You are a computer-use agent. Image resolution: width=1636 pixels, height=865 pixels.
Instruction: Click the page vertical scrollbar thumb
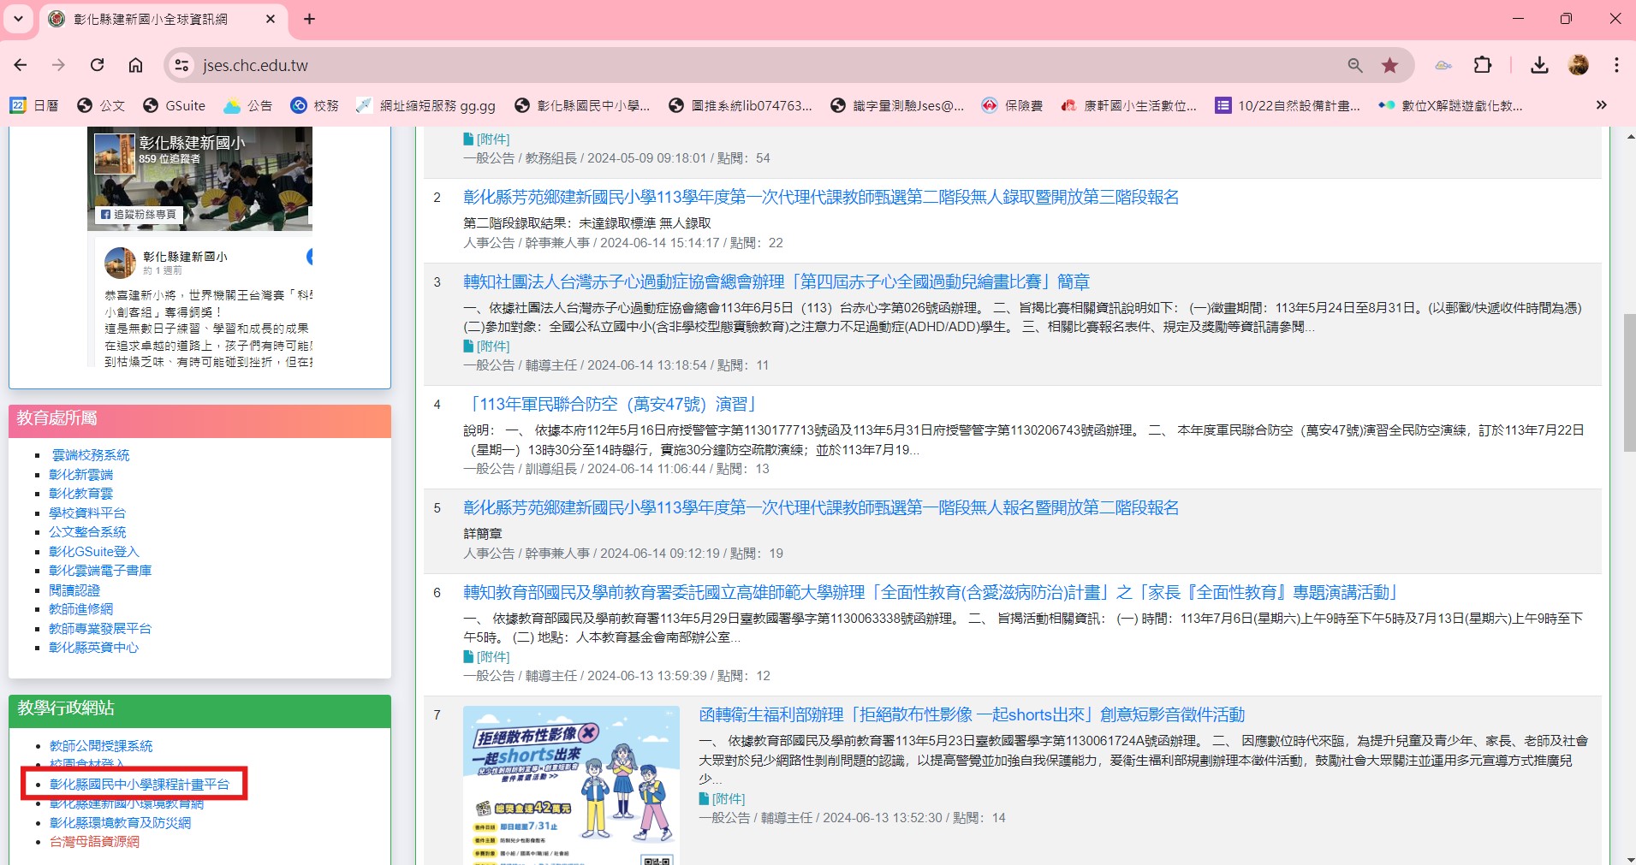pos(1628,382)
